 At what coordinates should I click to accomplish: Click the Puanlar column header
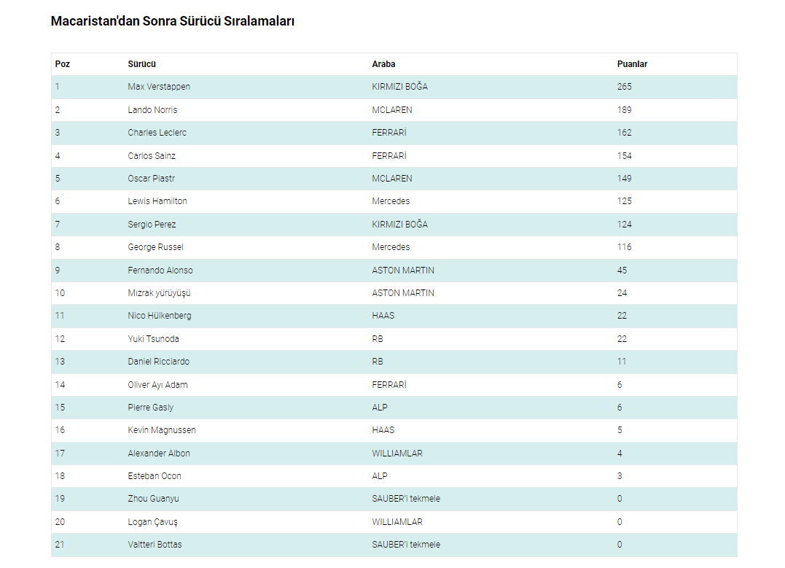click(632, 64)
